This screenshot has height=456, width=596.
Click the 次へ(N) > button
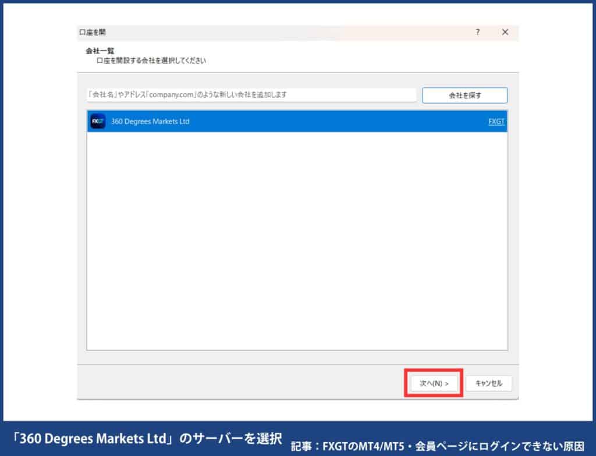coord(434,383)
